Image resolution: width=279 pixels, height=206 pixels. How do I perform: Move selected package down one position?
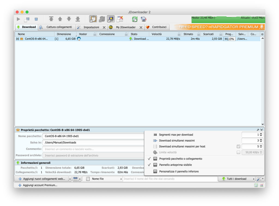[x=69, y=19]
